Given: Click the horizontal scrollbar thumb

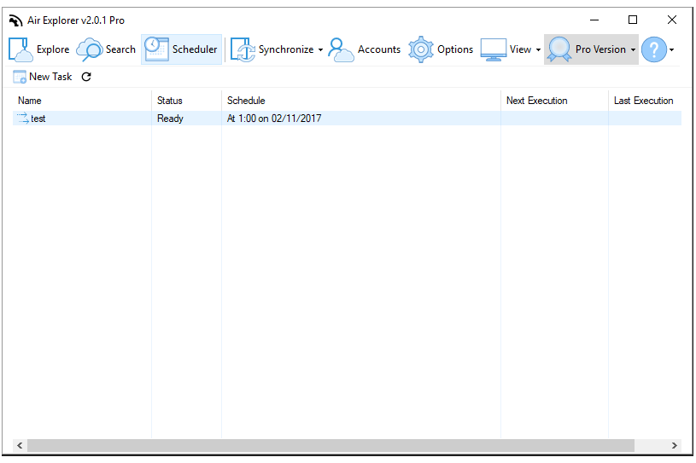Looking at the screenshot, I should point(330,445).
